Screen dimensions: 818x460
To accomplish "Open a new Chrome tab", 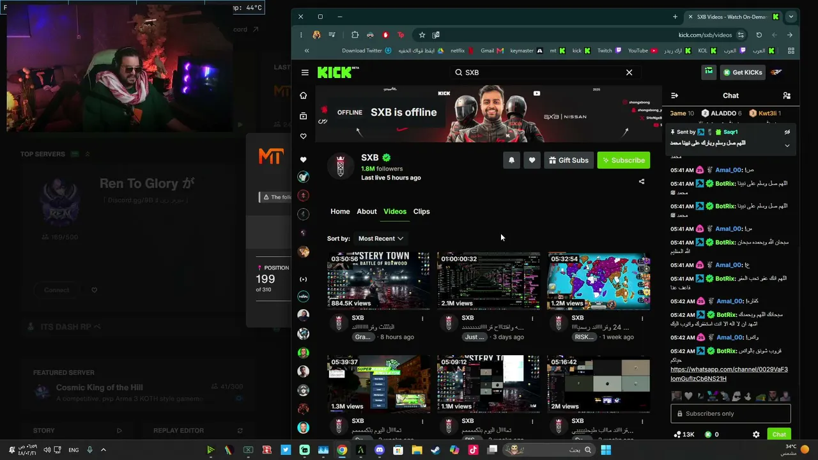I will pyautogui.click(x=675, y=17).
